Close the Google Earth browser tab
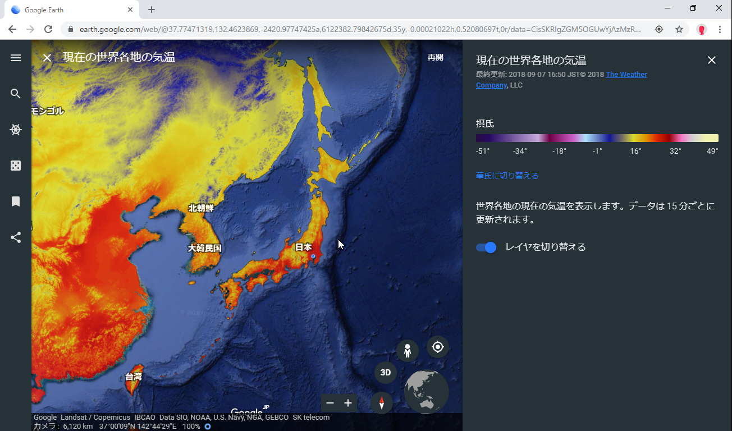732x431 pixels. [x=130, y=10]
